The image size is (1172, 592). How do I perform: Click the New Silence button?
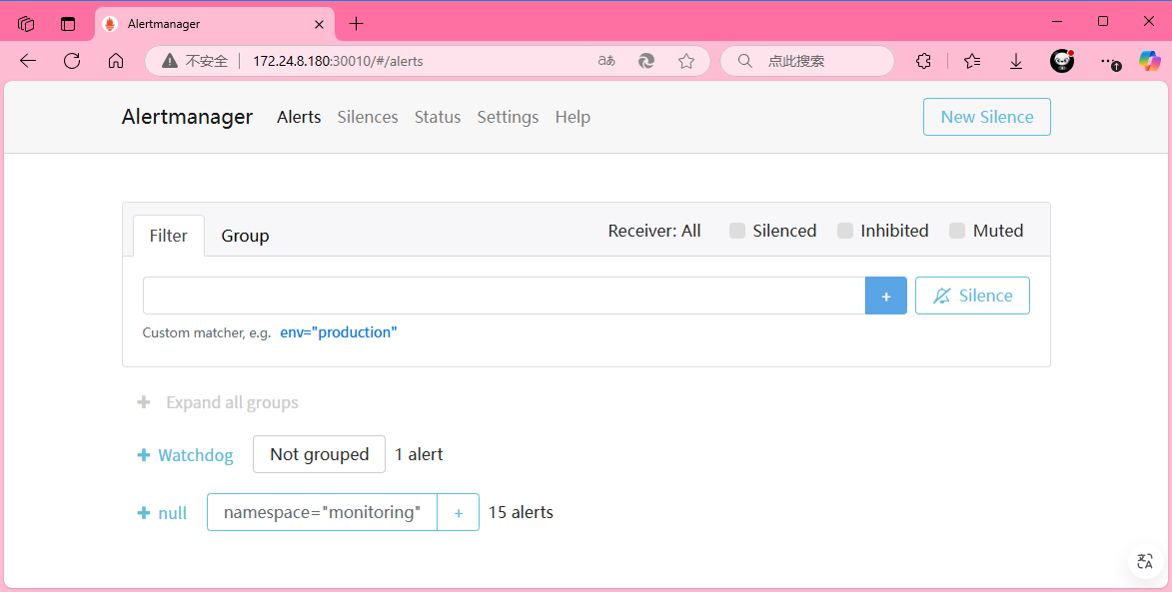(986, 117)
